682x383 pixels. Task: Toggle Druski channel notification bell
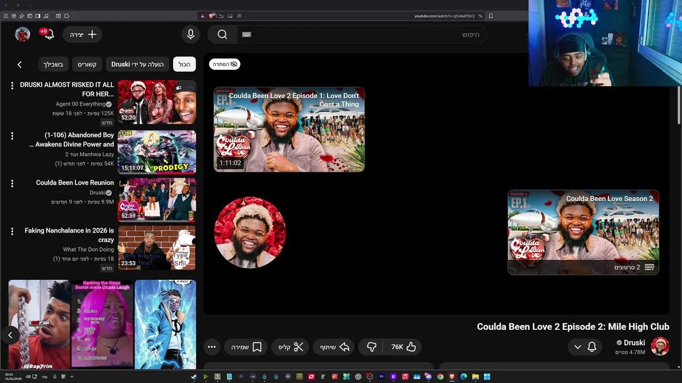tap(592, 347)
